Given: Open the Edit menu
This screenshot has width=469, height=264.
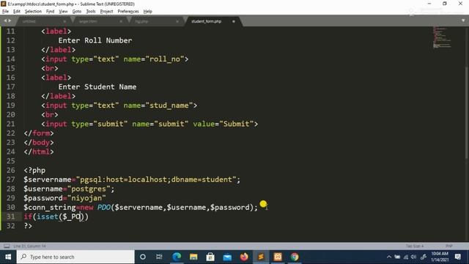Looking at the screenshot, I should pyautogui.click(x=17, y=12).
